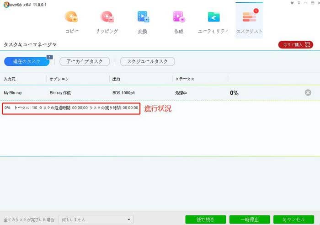
Task: Open the ユーティリティ (Utilities) module icon
Action: (x=213, y=17)
